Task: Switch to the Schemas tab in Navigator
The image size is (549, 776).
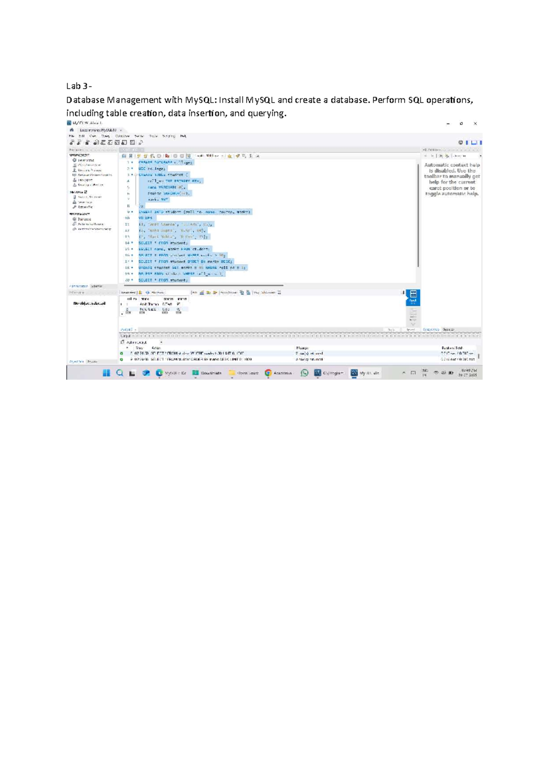Action: click(97, 286)
